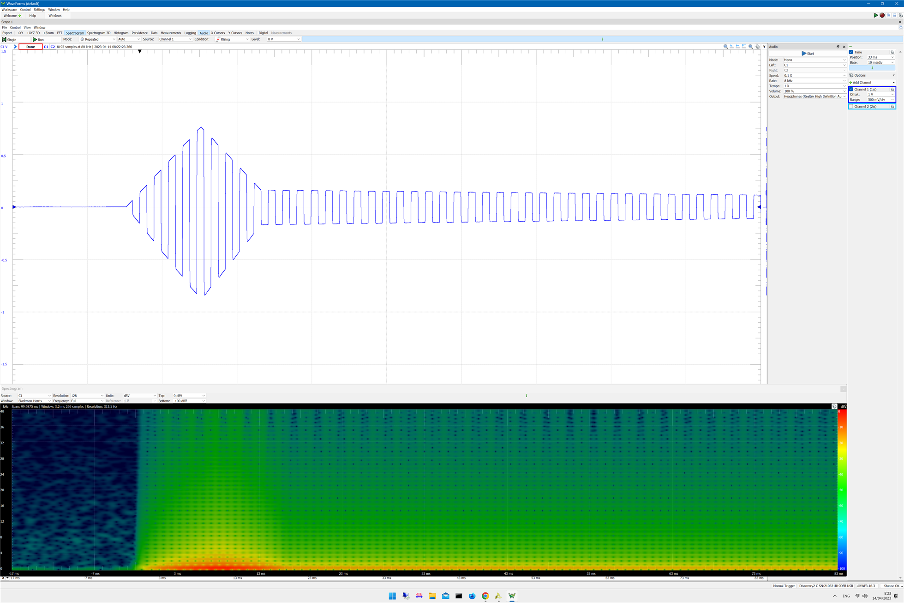The width and height of the screenshot is (904, 603).
Task: Start audio playback in Audio panel
Action: [808, 54]
